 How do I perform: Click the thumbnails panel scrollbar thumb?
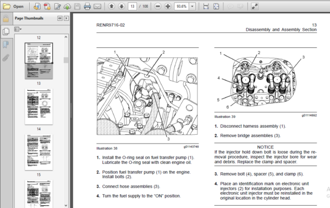[66, 60]
